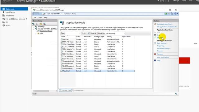Select the IIS role in Server Manager sidebar

click(7, 22)
